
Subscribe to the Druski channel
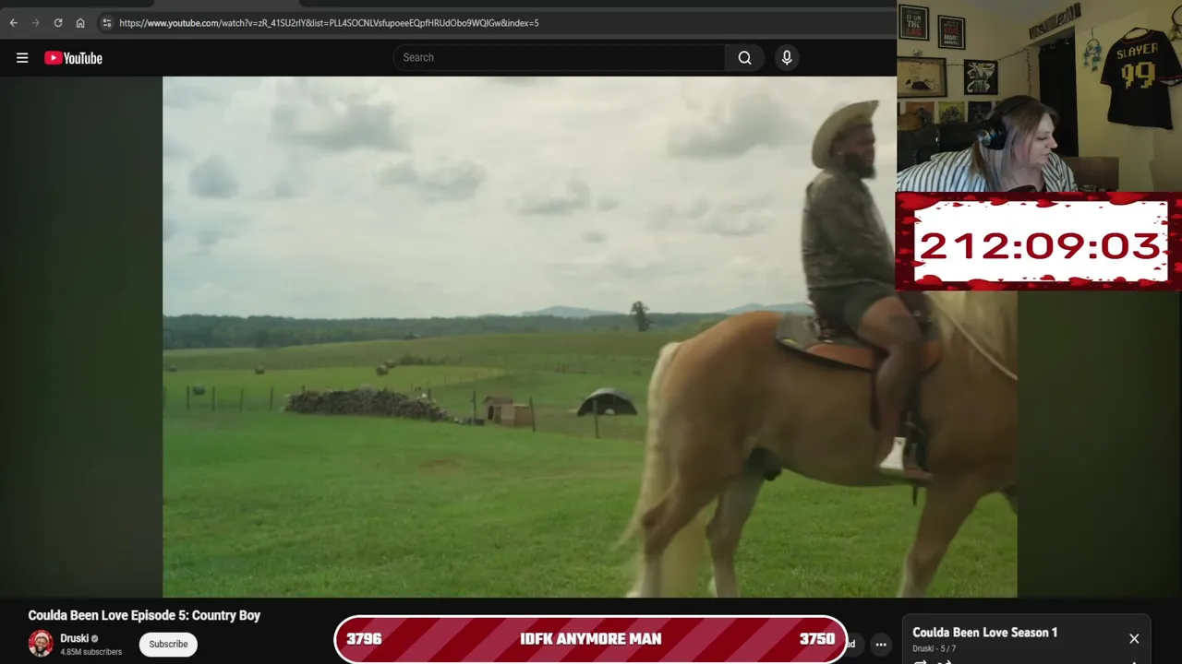coord(168,644)
